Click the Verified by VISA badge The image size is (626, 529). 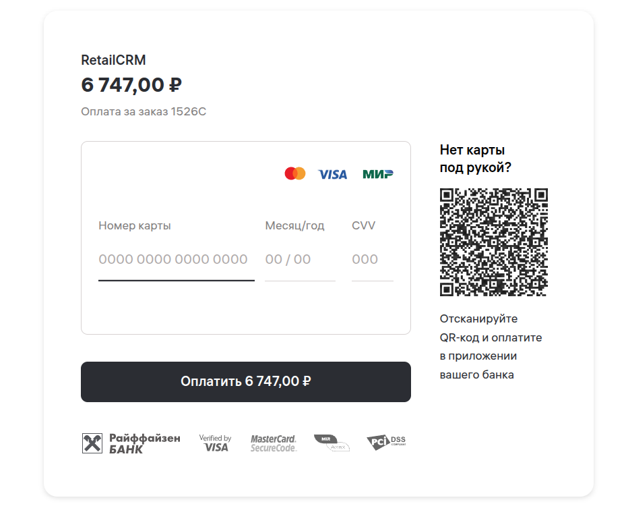[216, 443]
